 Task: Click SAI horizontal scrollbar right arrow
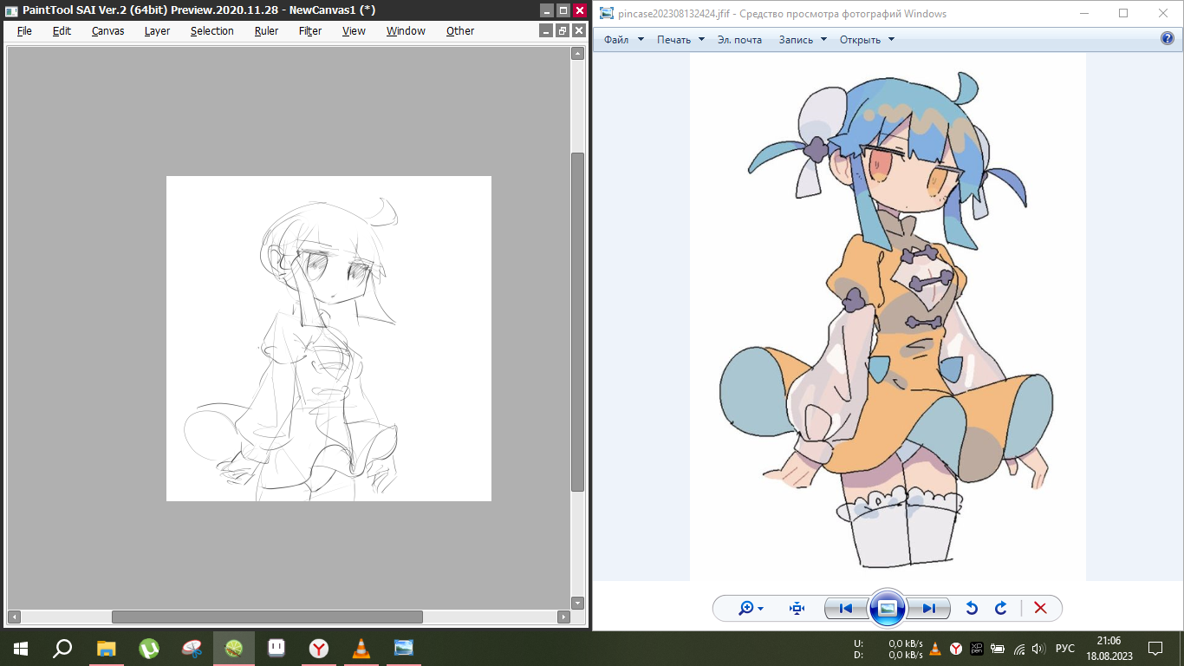click(x=564, y=617)
